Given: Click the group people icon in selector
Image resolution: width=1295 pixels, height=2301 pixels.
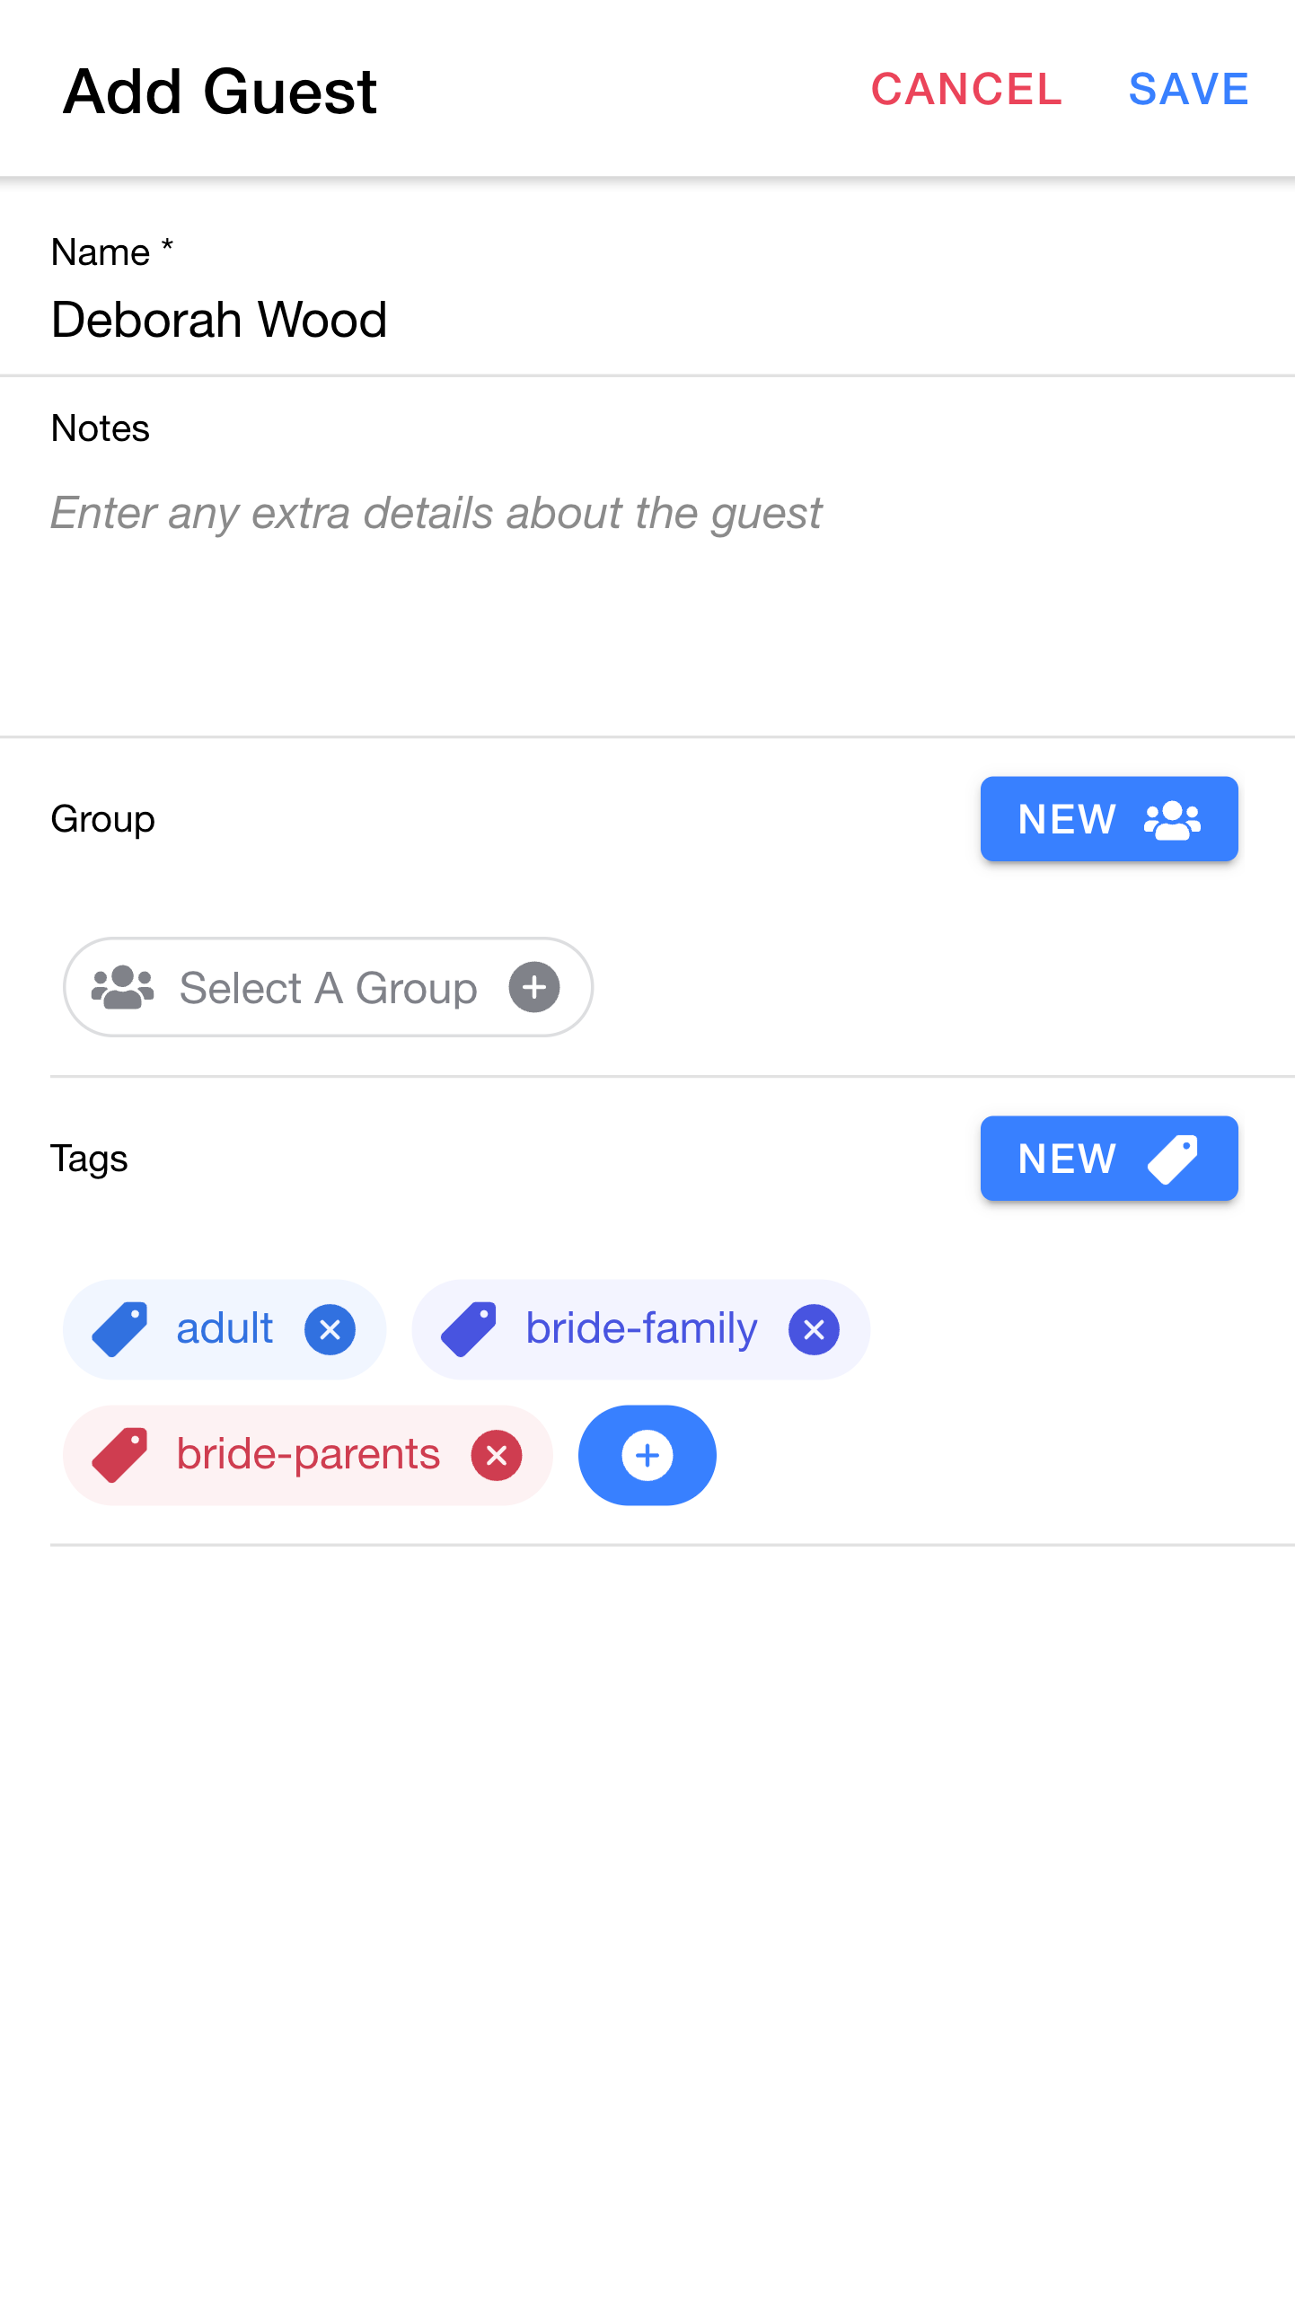Looking at the screenshot, I should [x=123, y=987].
